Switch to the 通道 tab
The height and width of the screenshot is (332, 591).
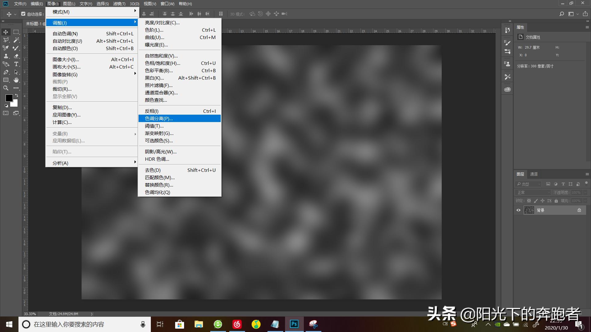click(534, 174)
